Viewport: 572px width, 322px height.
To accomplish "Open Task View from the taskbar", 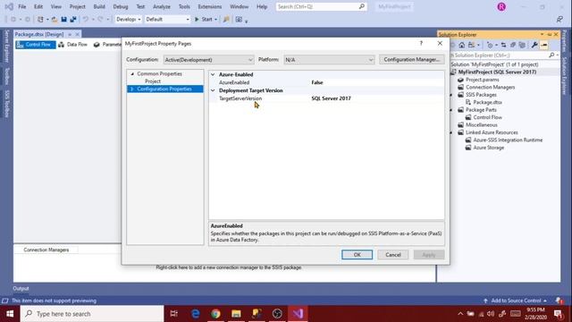I will pos(174,314).
